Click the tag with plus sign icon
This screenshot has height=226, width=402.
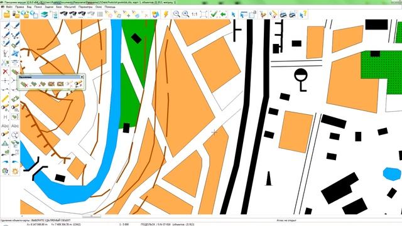(x=127, y=14)
